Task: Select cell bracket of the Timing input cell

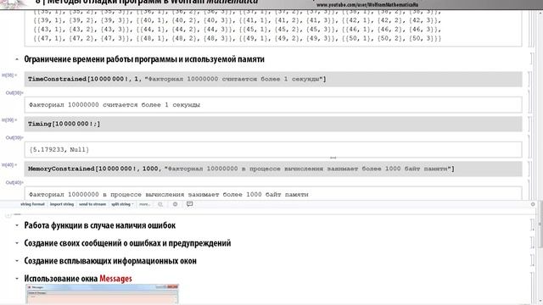Action: click(529, 124)
